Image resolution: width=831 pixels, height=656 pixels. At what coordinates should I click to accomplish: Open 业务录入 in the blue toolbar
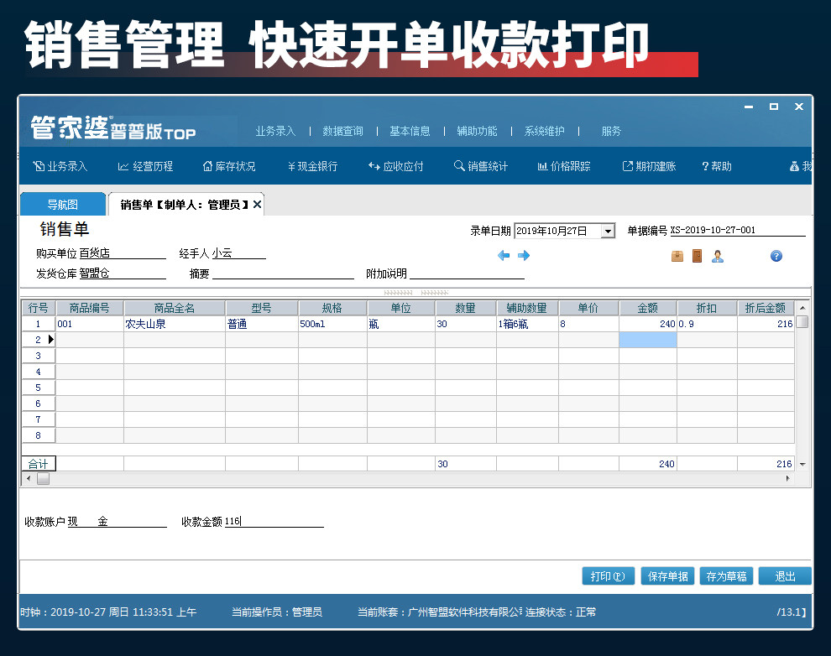point(60,166)
